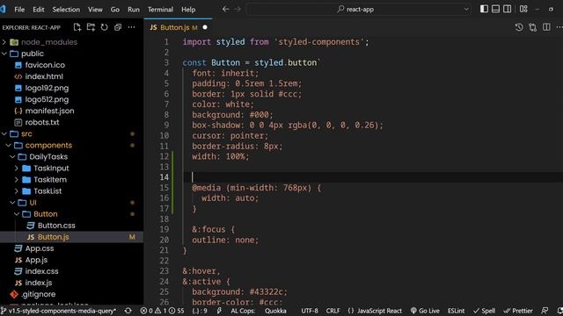The height and width of the screenshot is (316, 563).
Task: Open index.html file
Action: point(44,76)
